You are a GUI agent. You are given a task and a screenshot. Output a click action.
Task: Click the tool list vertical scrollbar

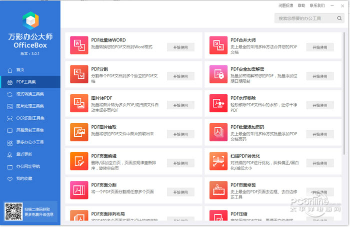click(x=344, y=94)
